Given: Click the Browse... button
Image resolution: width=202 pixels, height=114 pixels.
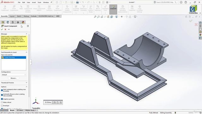Looking at the screenshot, I should pyautogui.click(x=14, y=78).
